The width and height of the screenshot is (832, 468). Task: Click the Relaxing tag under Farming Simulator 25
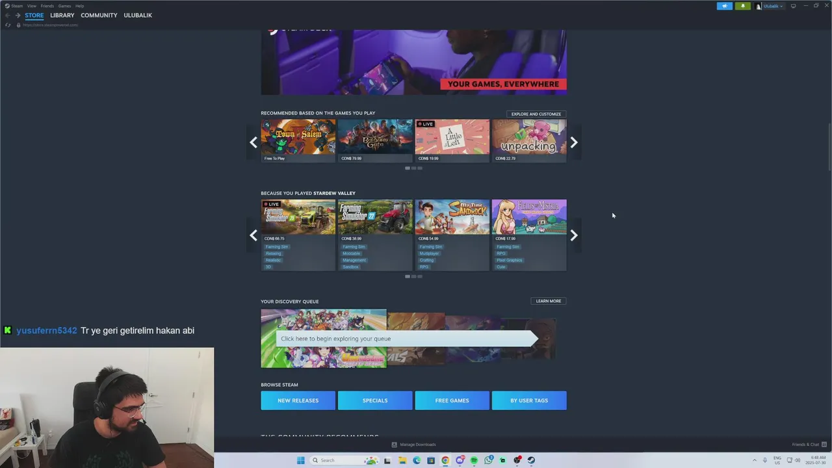(274, 253)
